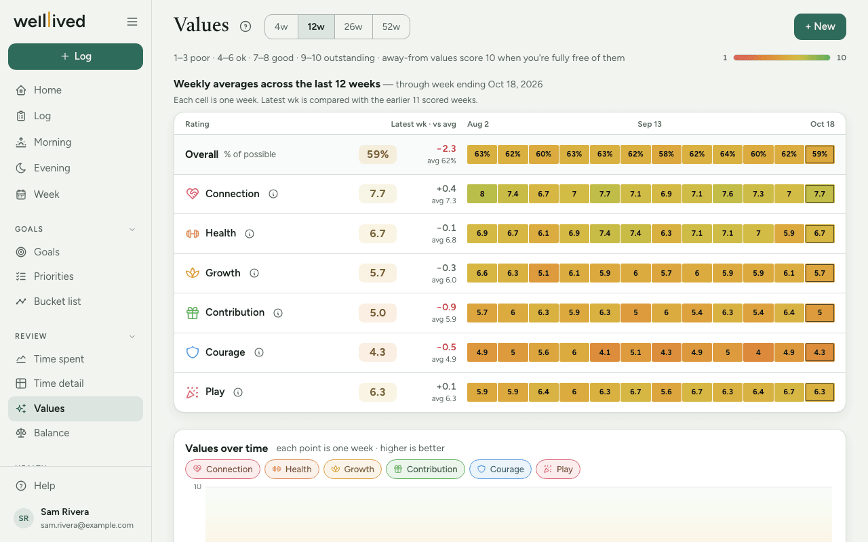The height and width of the screenshot is (542, 868).
Task: Open the Evening page in the sidebar
Action: point(75,168)
